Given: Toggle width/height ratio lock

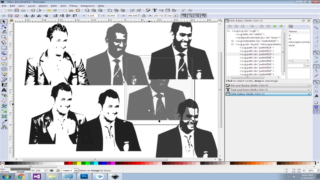Looking at the screenshot, I should pos(143,16).
